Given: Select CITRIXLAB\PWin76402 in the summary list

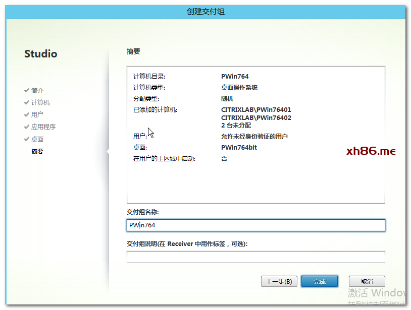Looking at the screenshot, I should (x=256, y=118).
